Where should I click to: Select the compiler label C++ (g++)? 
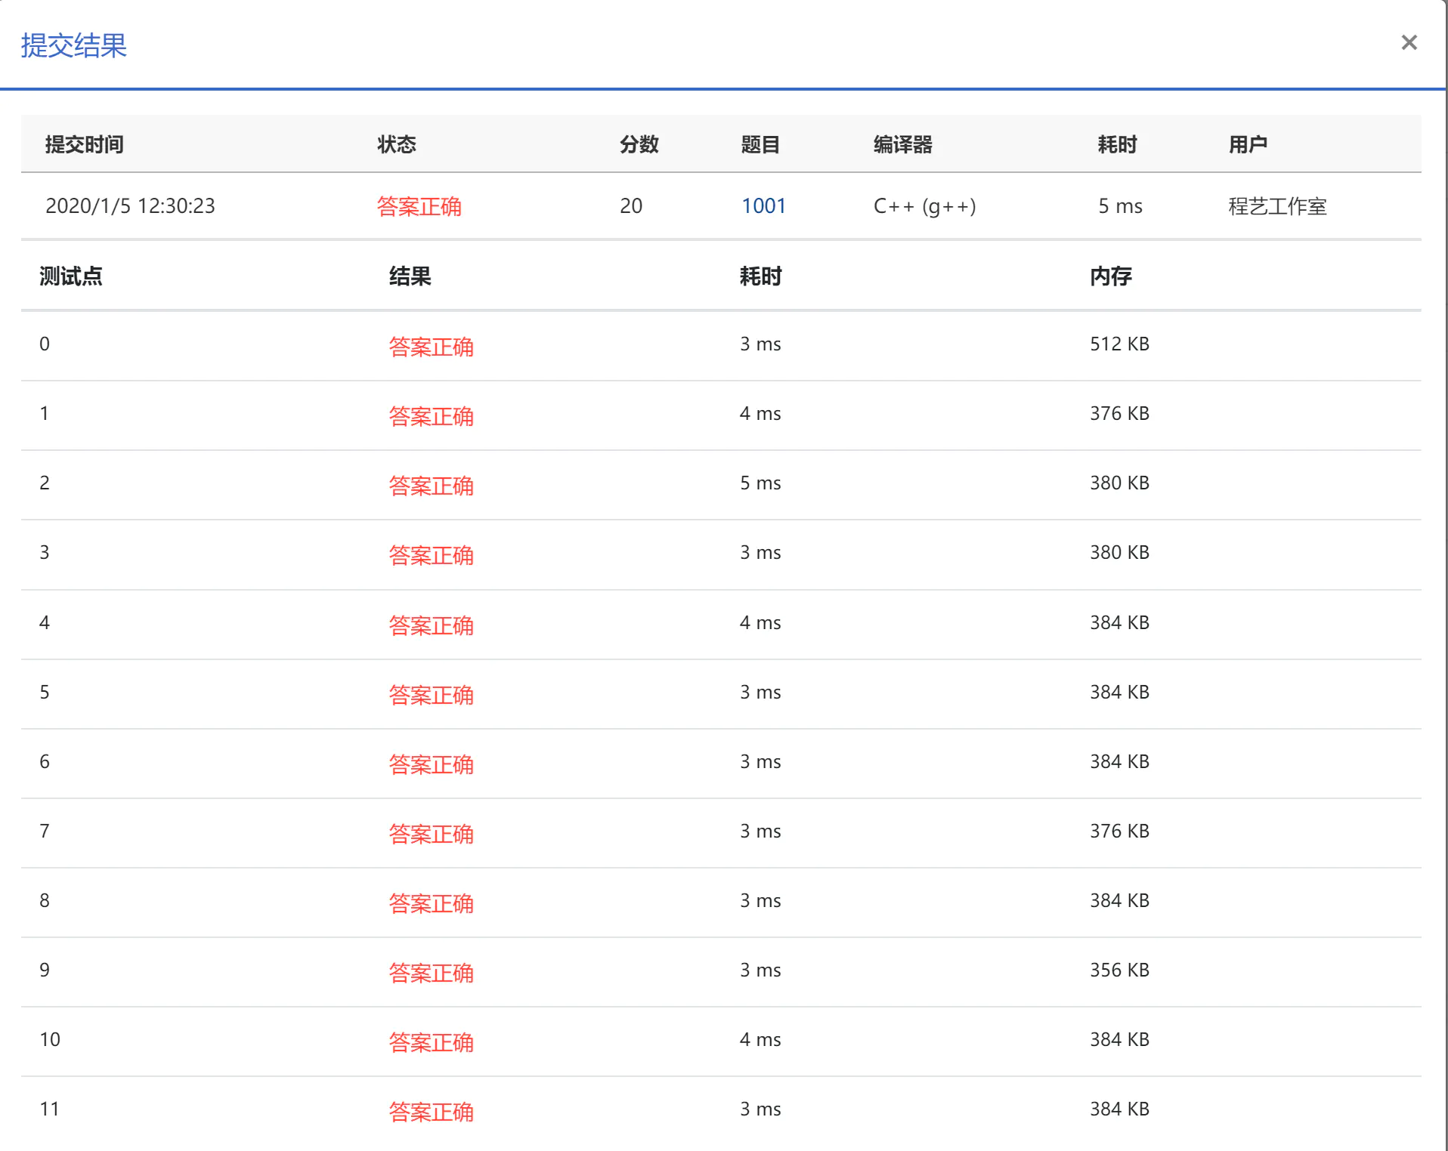click(x=924, y=205)
